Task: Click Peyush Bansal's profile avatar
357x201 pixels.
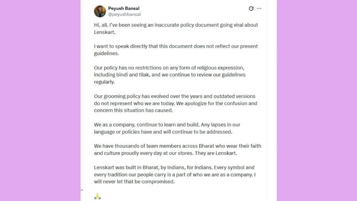Action: pyautogui.click(x=100, y=11)
